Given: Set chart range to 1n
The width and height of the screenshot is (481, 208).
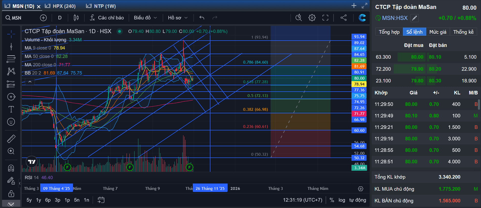Looking at the screenshot, I should [87, 200].
